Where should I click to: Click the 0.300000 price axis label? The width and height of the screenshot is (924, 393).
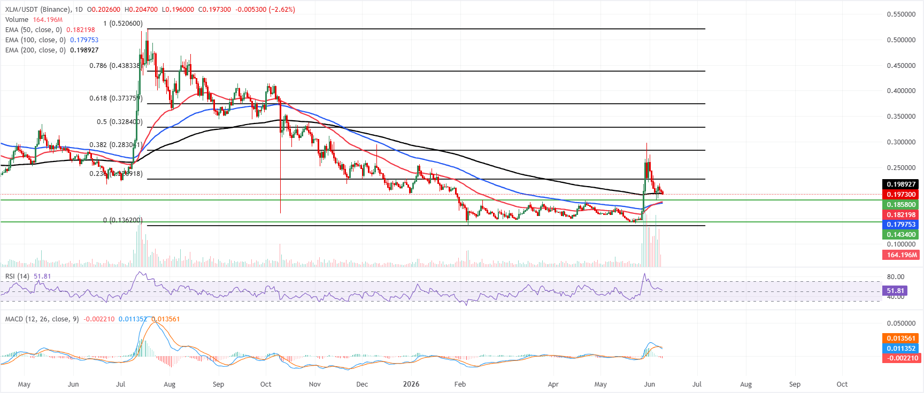coord(901,142)
